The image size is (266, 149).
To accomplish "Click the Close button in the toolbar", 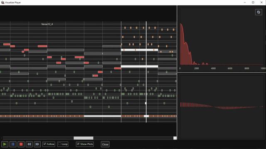I will (x=105, y=144).
